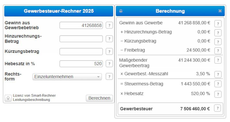Screen dimensions: 230x122
Task: Click the lightbulb icon beside license text
Action: click(8, 98)
